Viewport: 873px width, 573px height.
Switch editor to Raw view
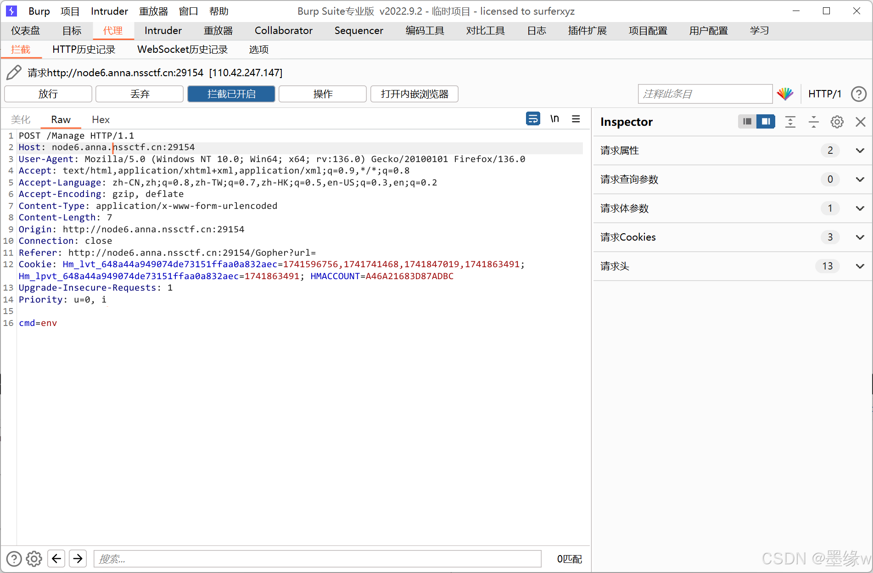61,119
